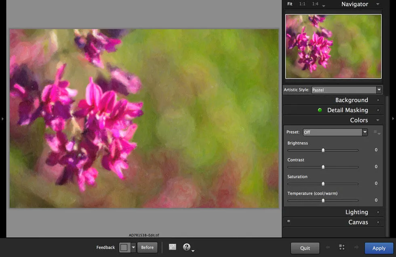Open the Help menu icon

pos(186,247)
